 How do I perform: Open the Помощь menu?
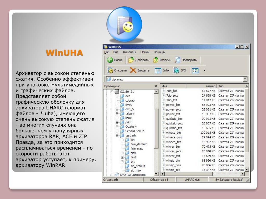click(x=159, y=52)
